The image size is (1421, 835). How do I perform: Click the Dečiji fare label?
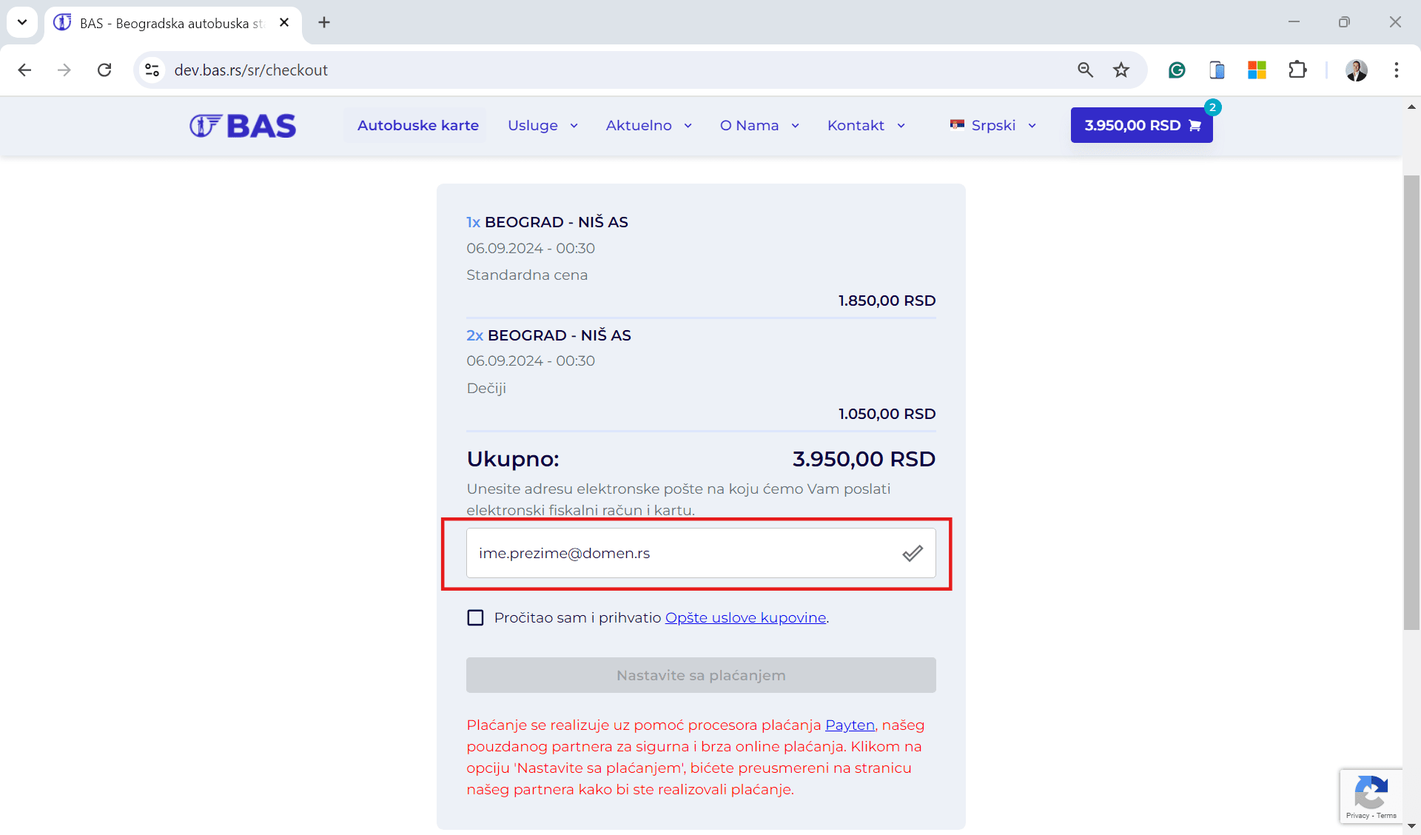tap(486, 388)
